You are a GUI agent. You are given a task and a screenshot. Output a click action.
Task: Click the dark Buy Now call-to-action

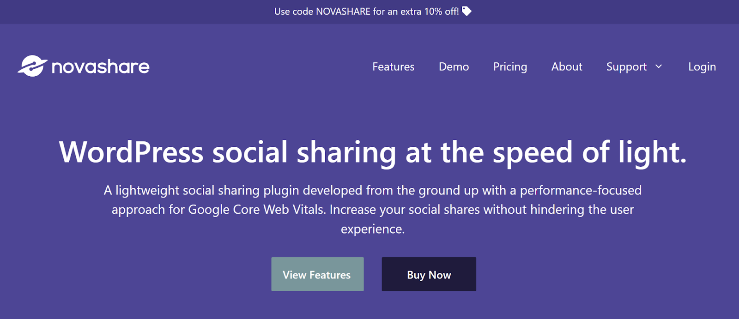pyautogui.click(x=428, y=274)
